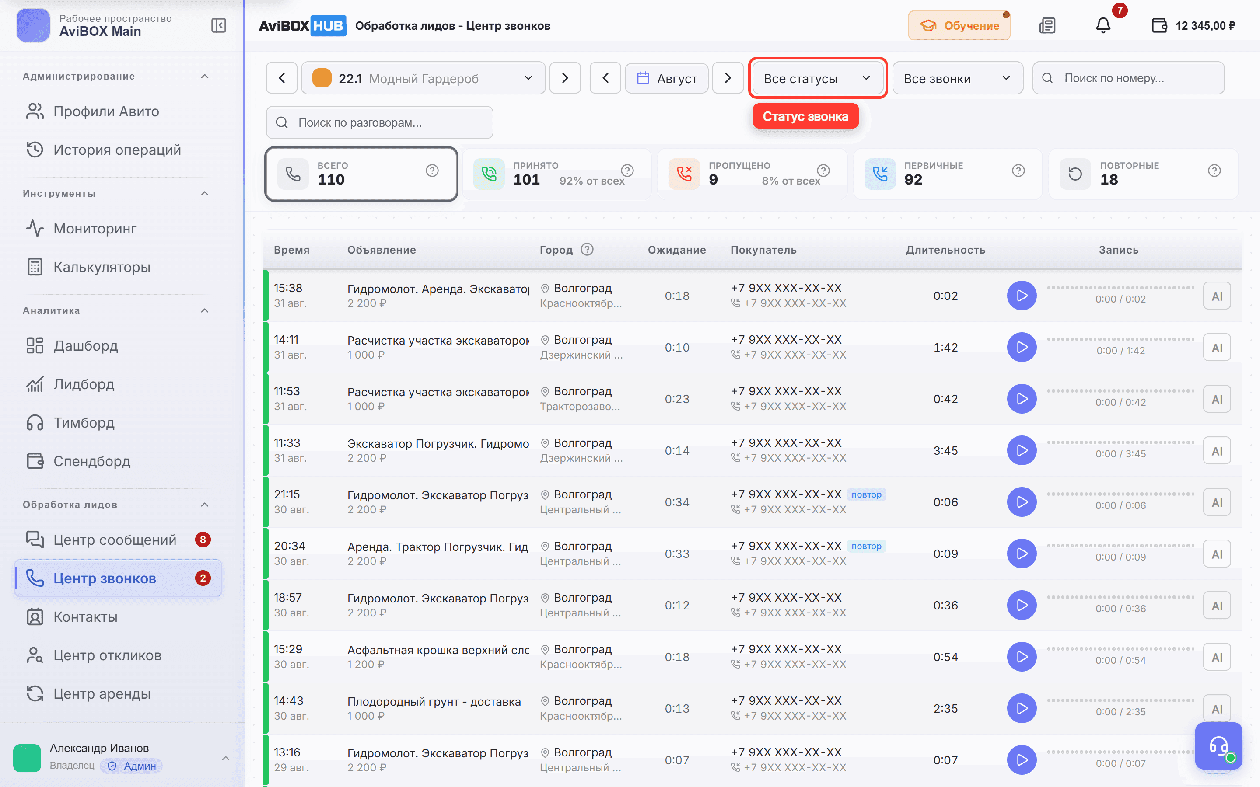
Task: Open the Все звонки dropdown
Action: pos(958,78)
